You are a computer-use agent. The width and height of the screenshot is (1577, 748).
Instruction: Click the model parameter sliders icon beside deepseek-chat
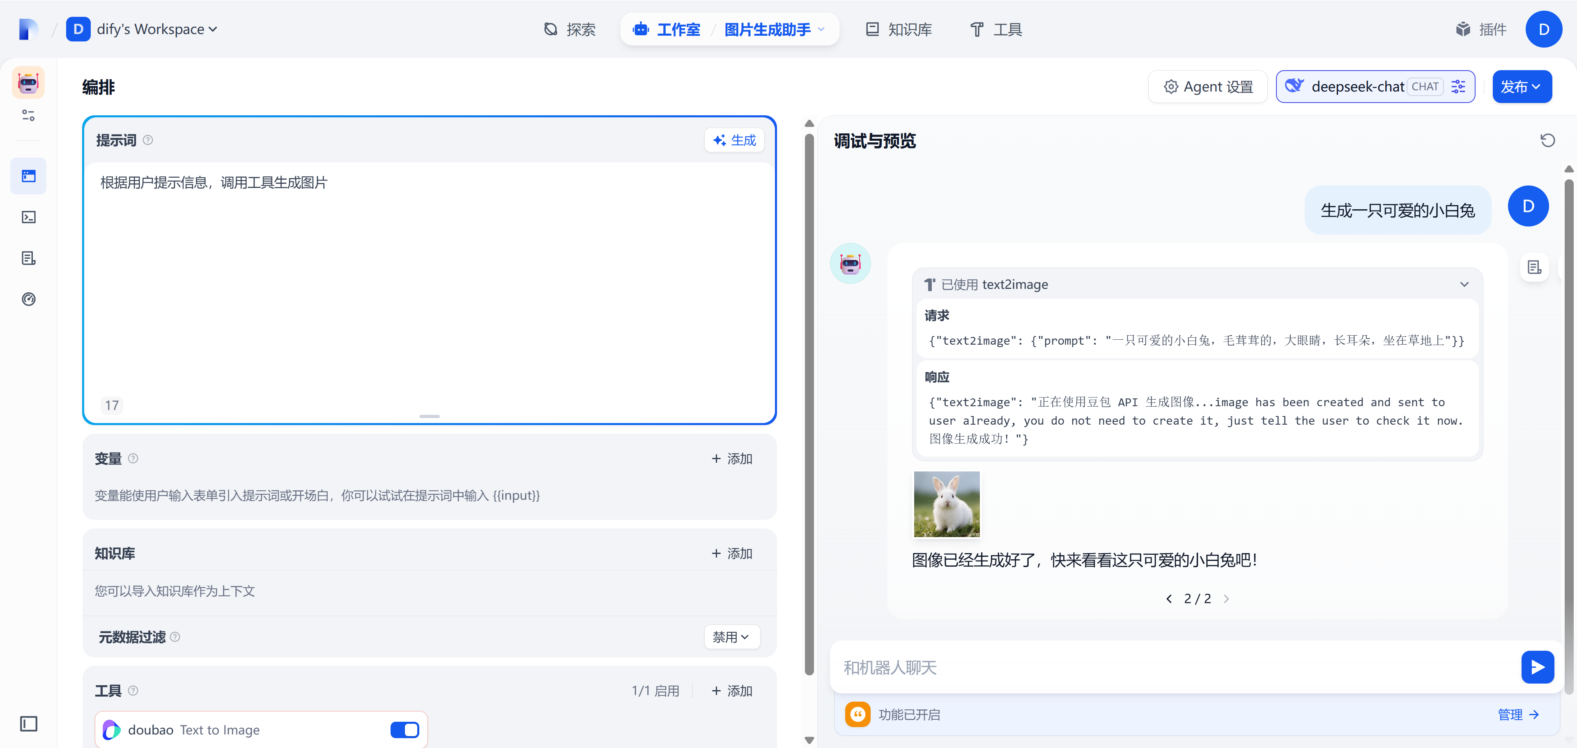pyautogui.click(x=1458, y=87)
